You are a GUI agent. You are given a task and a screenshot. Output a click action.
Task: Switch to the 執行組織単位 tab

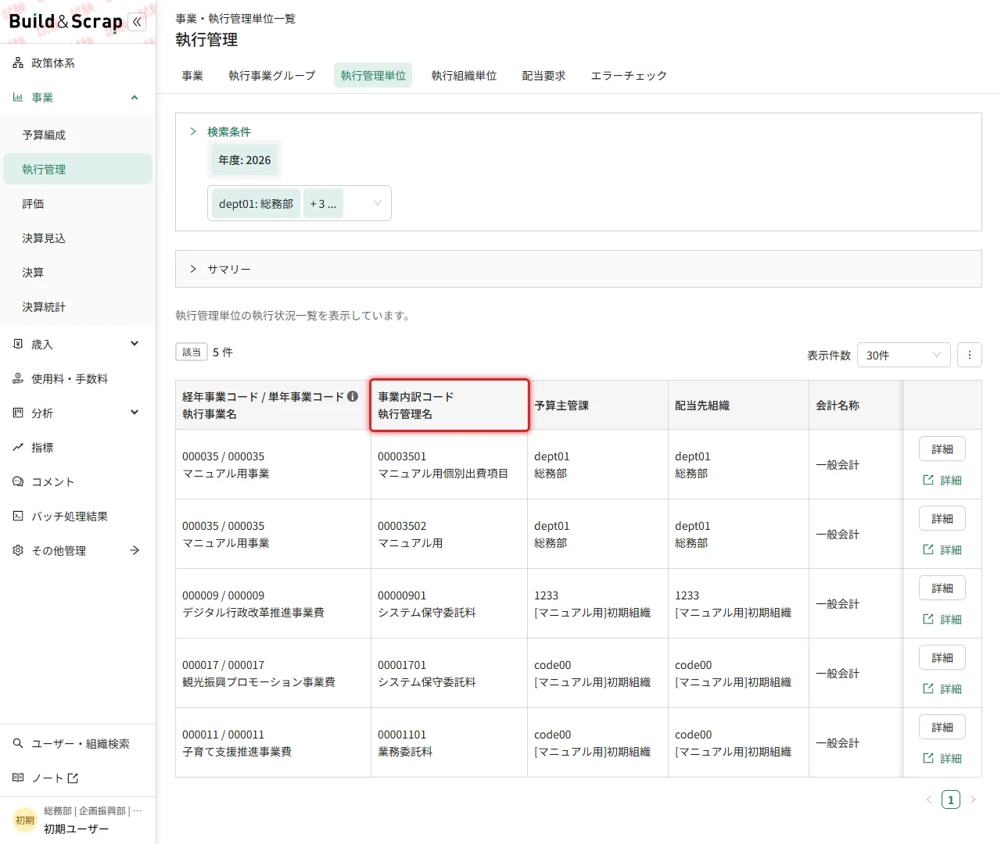pyautogui.click(x=465, y=76)
